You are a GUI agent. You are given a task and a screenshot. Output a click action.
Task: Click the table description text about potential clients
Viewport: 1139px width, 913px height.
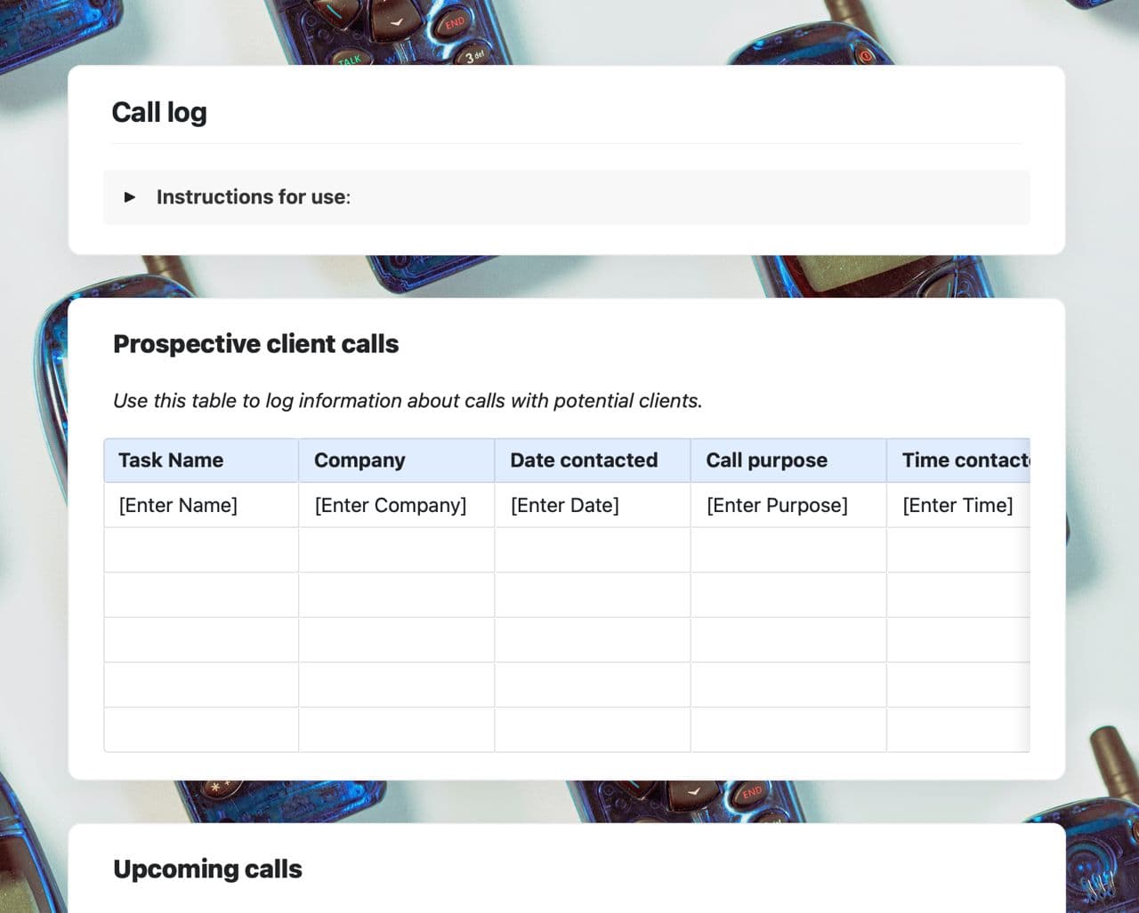point(408,401)
